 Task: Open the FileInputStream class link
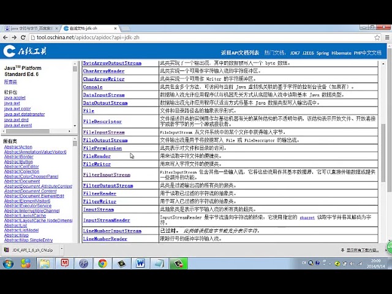coord(104,132)
